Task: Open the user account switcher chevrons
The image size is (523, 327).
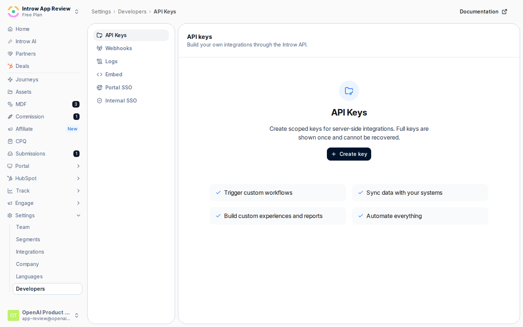Action: click(77, 315)
